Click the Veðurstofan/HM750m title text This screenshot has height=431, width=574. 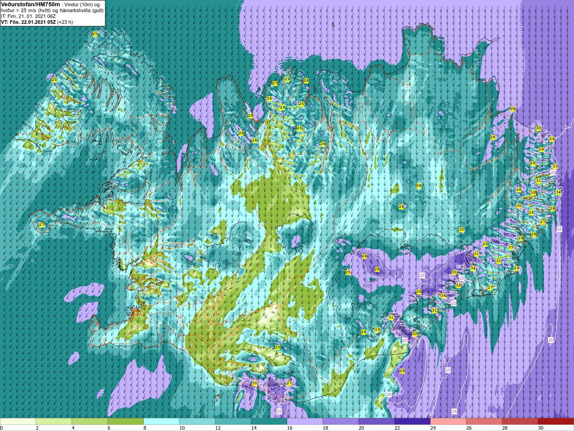click(31, 4)
